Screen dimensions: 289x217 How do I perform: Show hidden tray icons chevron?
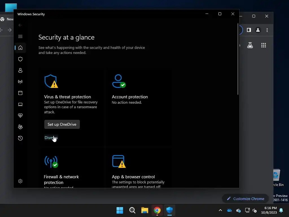pyautogui.click(x=220, y=210)
